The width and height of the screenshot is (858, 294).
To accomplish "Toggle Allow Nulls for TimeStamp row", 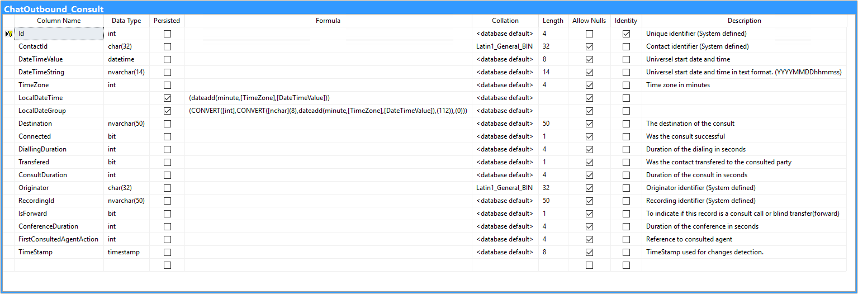I will click(x=589, y=252).
